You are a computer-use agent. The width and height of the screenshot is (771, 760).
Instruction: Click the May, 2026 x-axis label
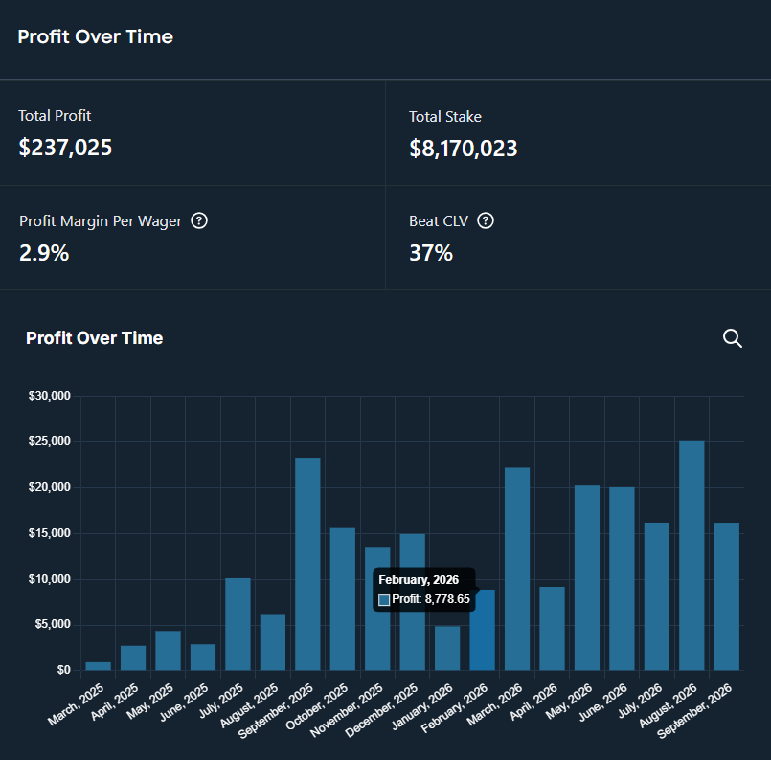click(x=568, y=702)
